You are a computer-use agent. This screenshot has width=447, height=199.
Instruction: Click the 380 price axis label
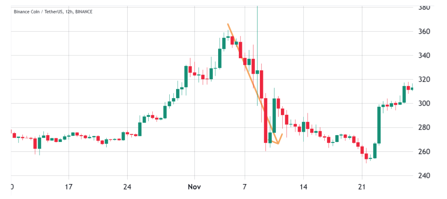point(423,7)
